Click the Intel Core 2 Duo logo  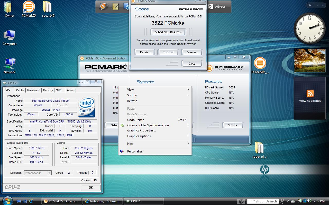87,108
